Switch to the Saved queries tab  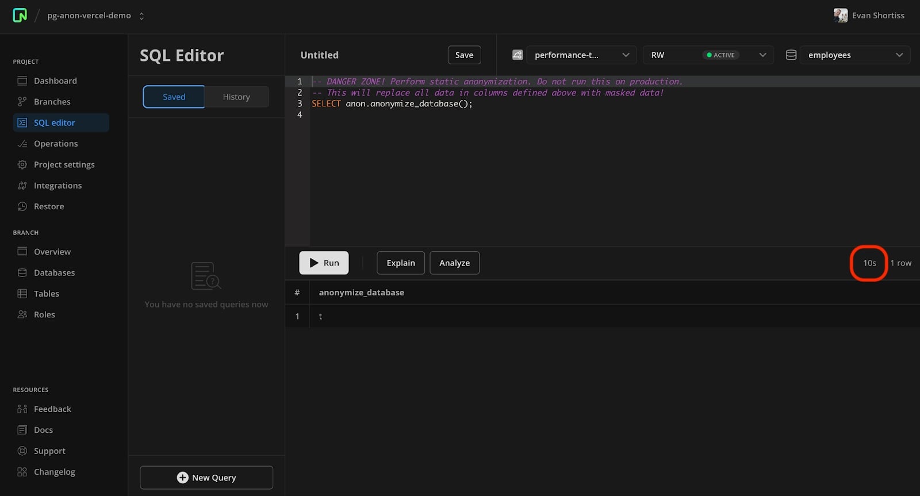174,97
